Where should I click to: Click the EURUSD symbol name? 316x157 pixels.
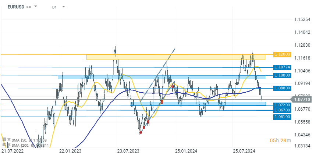[16, 7]
